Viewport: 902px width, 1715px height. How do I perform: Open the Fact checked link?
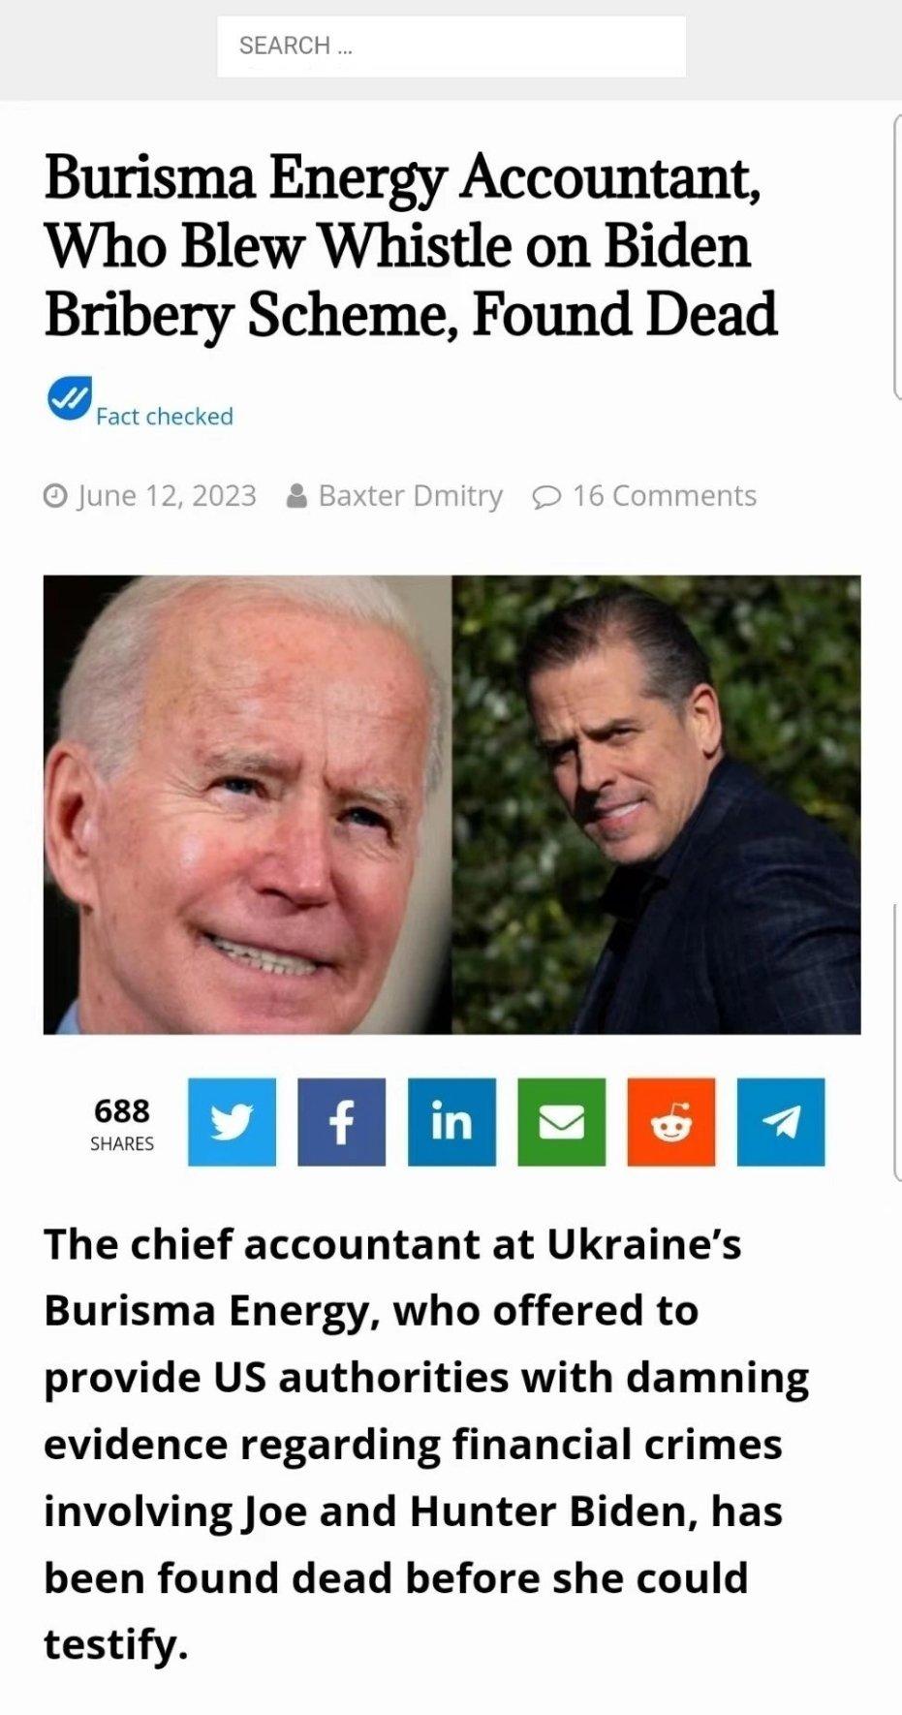click(165, 417)
